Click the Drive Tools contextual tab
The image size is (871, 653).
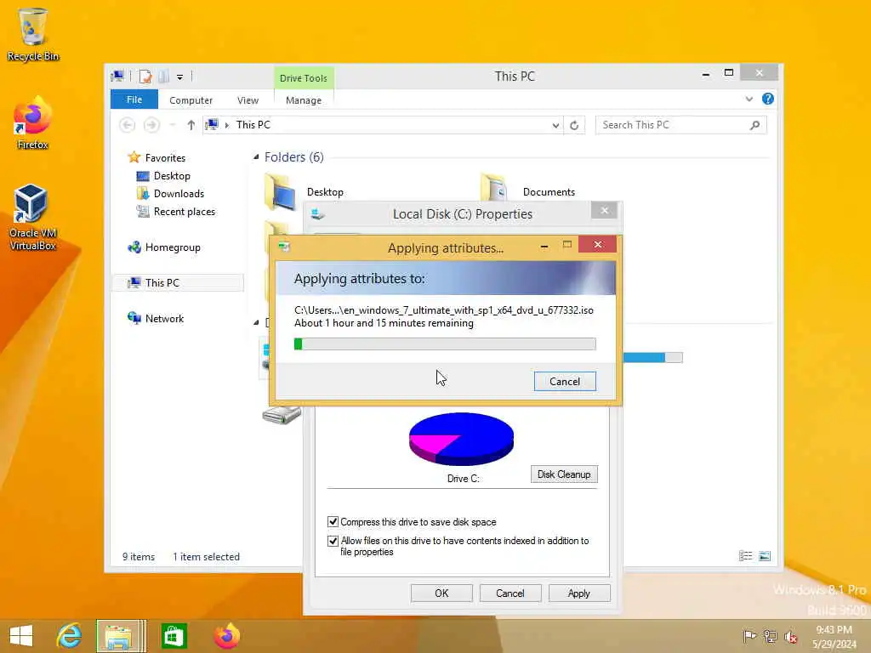coord(304,78)
